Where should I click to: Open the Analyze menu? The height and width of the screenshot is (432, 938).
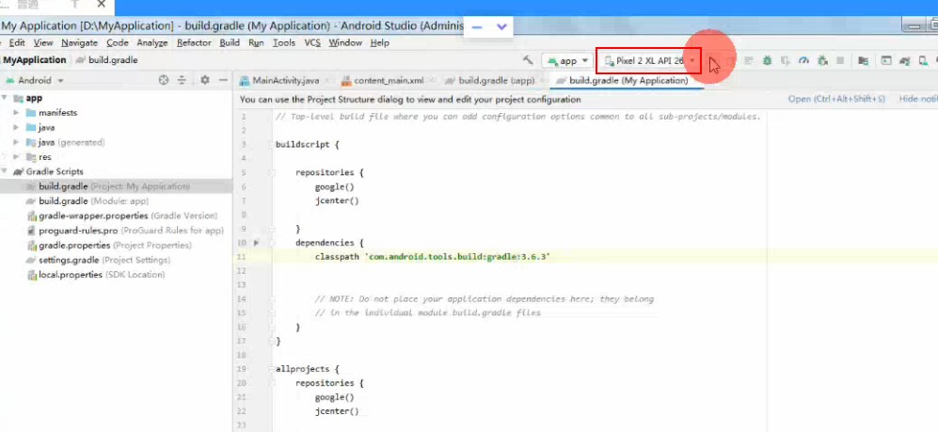click(152, 43)
